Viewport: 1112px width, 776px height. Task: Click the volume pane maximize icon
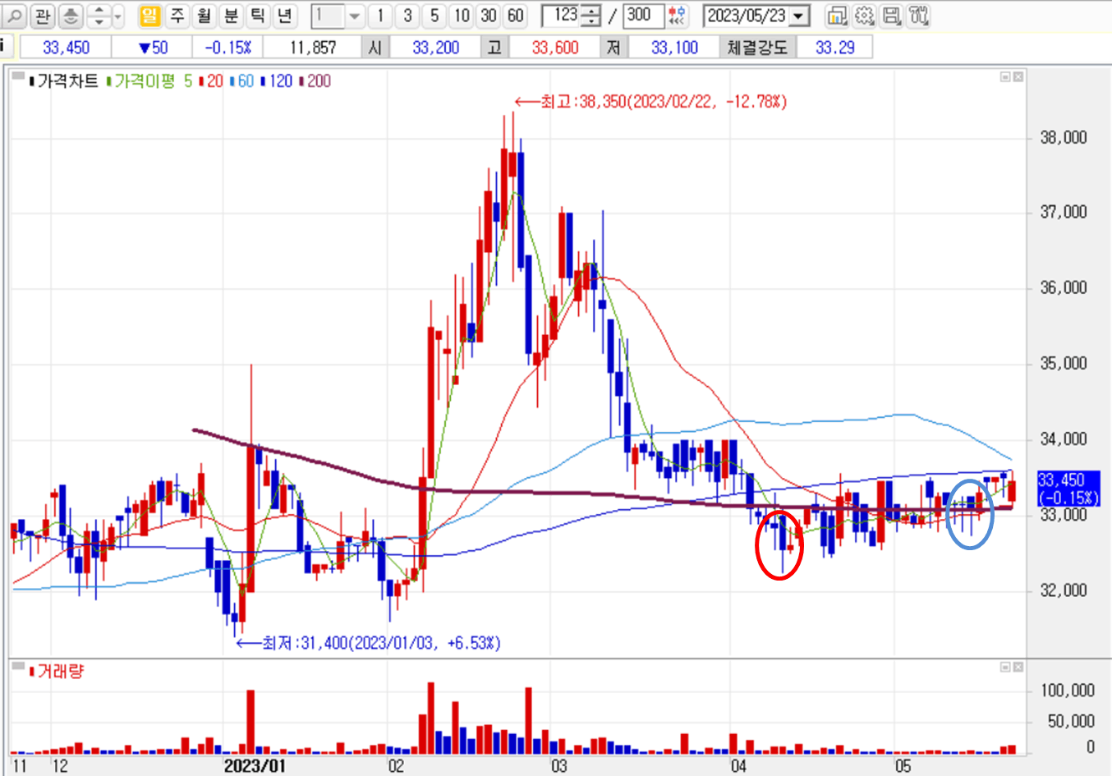coord(1005,668)
